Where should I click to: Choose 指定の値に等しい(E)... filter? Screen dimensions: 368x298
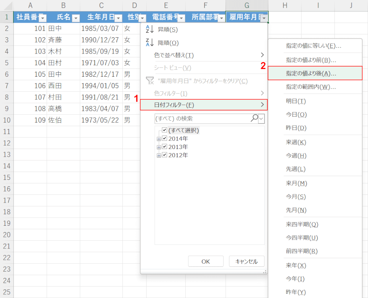pyautogui.click(x=315, y=46)
